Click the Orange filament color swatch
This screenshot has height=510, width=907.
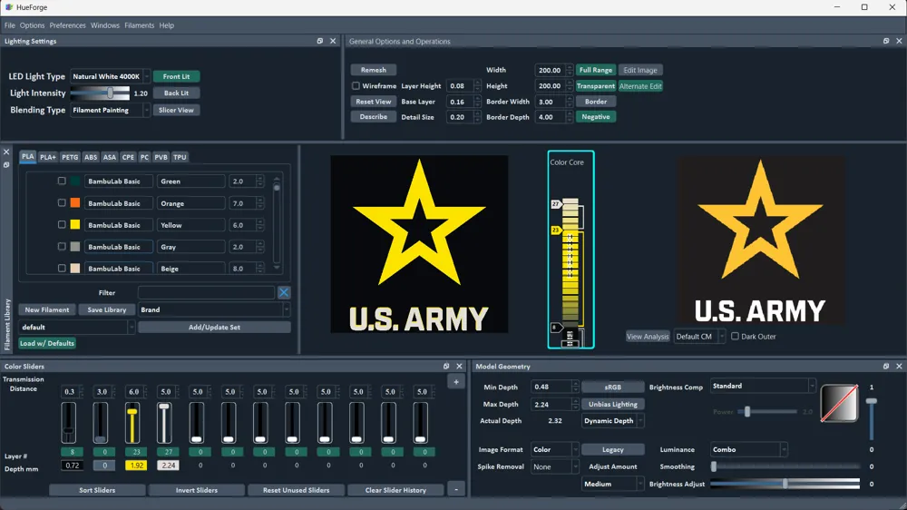coord(75,203)
